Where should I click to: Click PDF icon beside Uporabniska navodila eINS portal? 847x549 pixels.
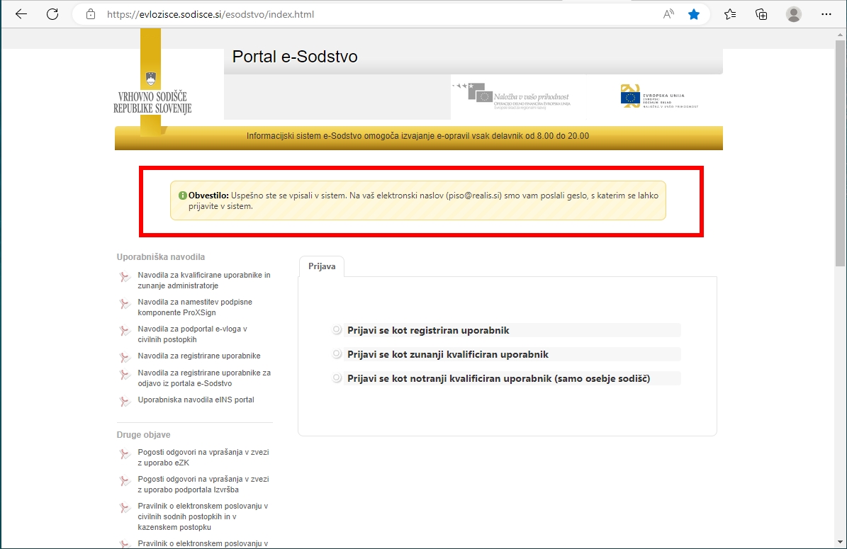pos(125,401)
